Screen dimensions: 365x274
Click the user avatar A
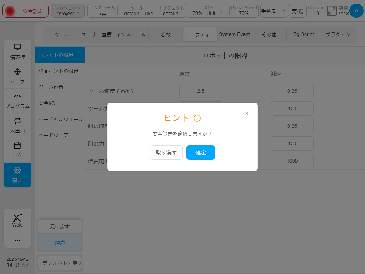(x=356, y=11)
